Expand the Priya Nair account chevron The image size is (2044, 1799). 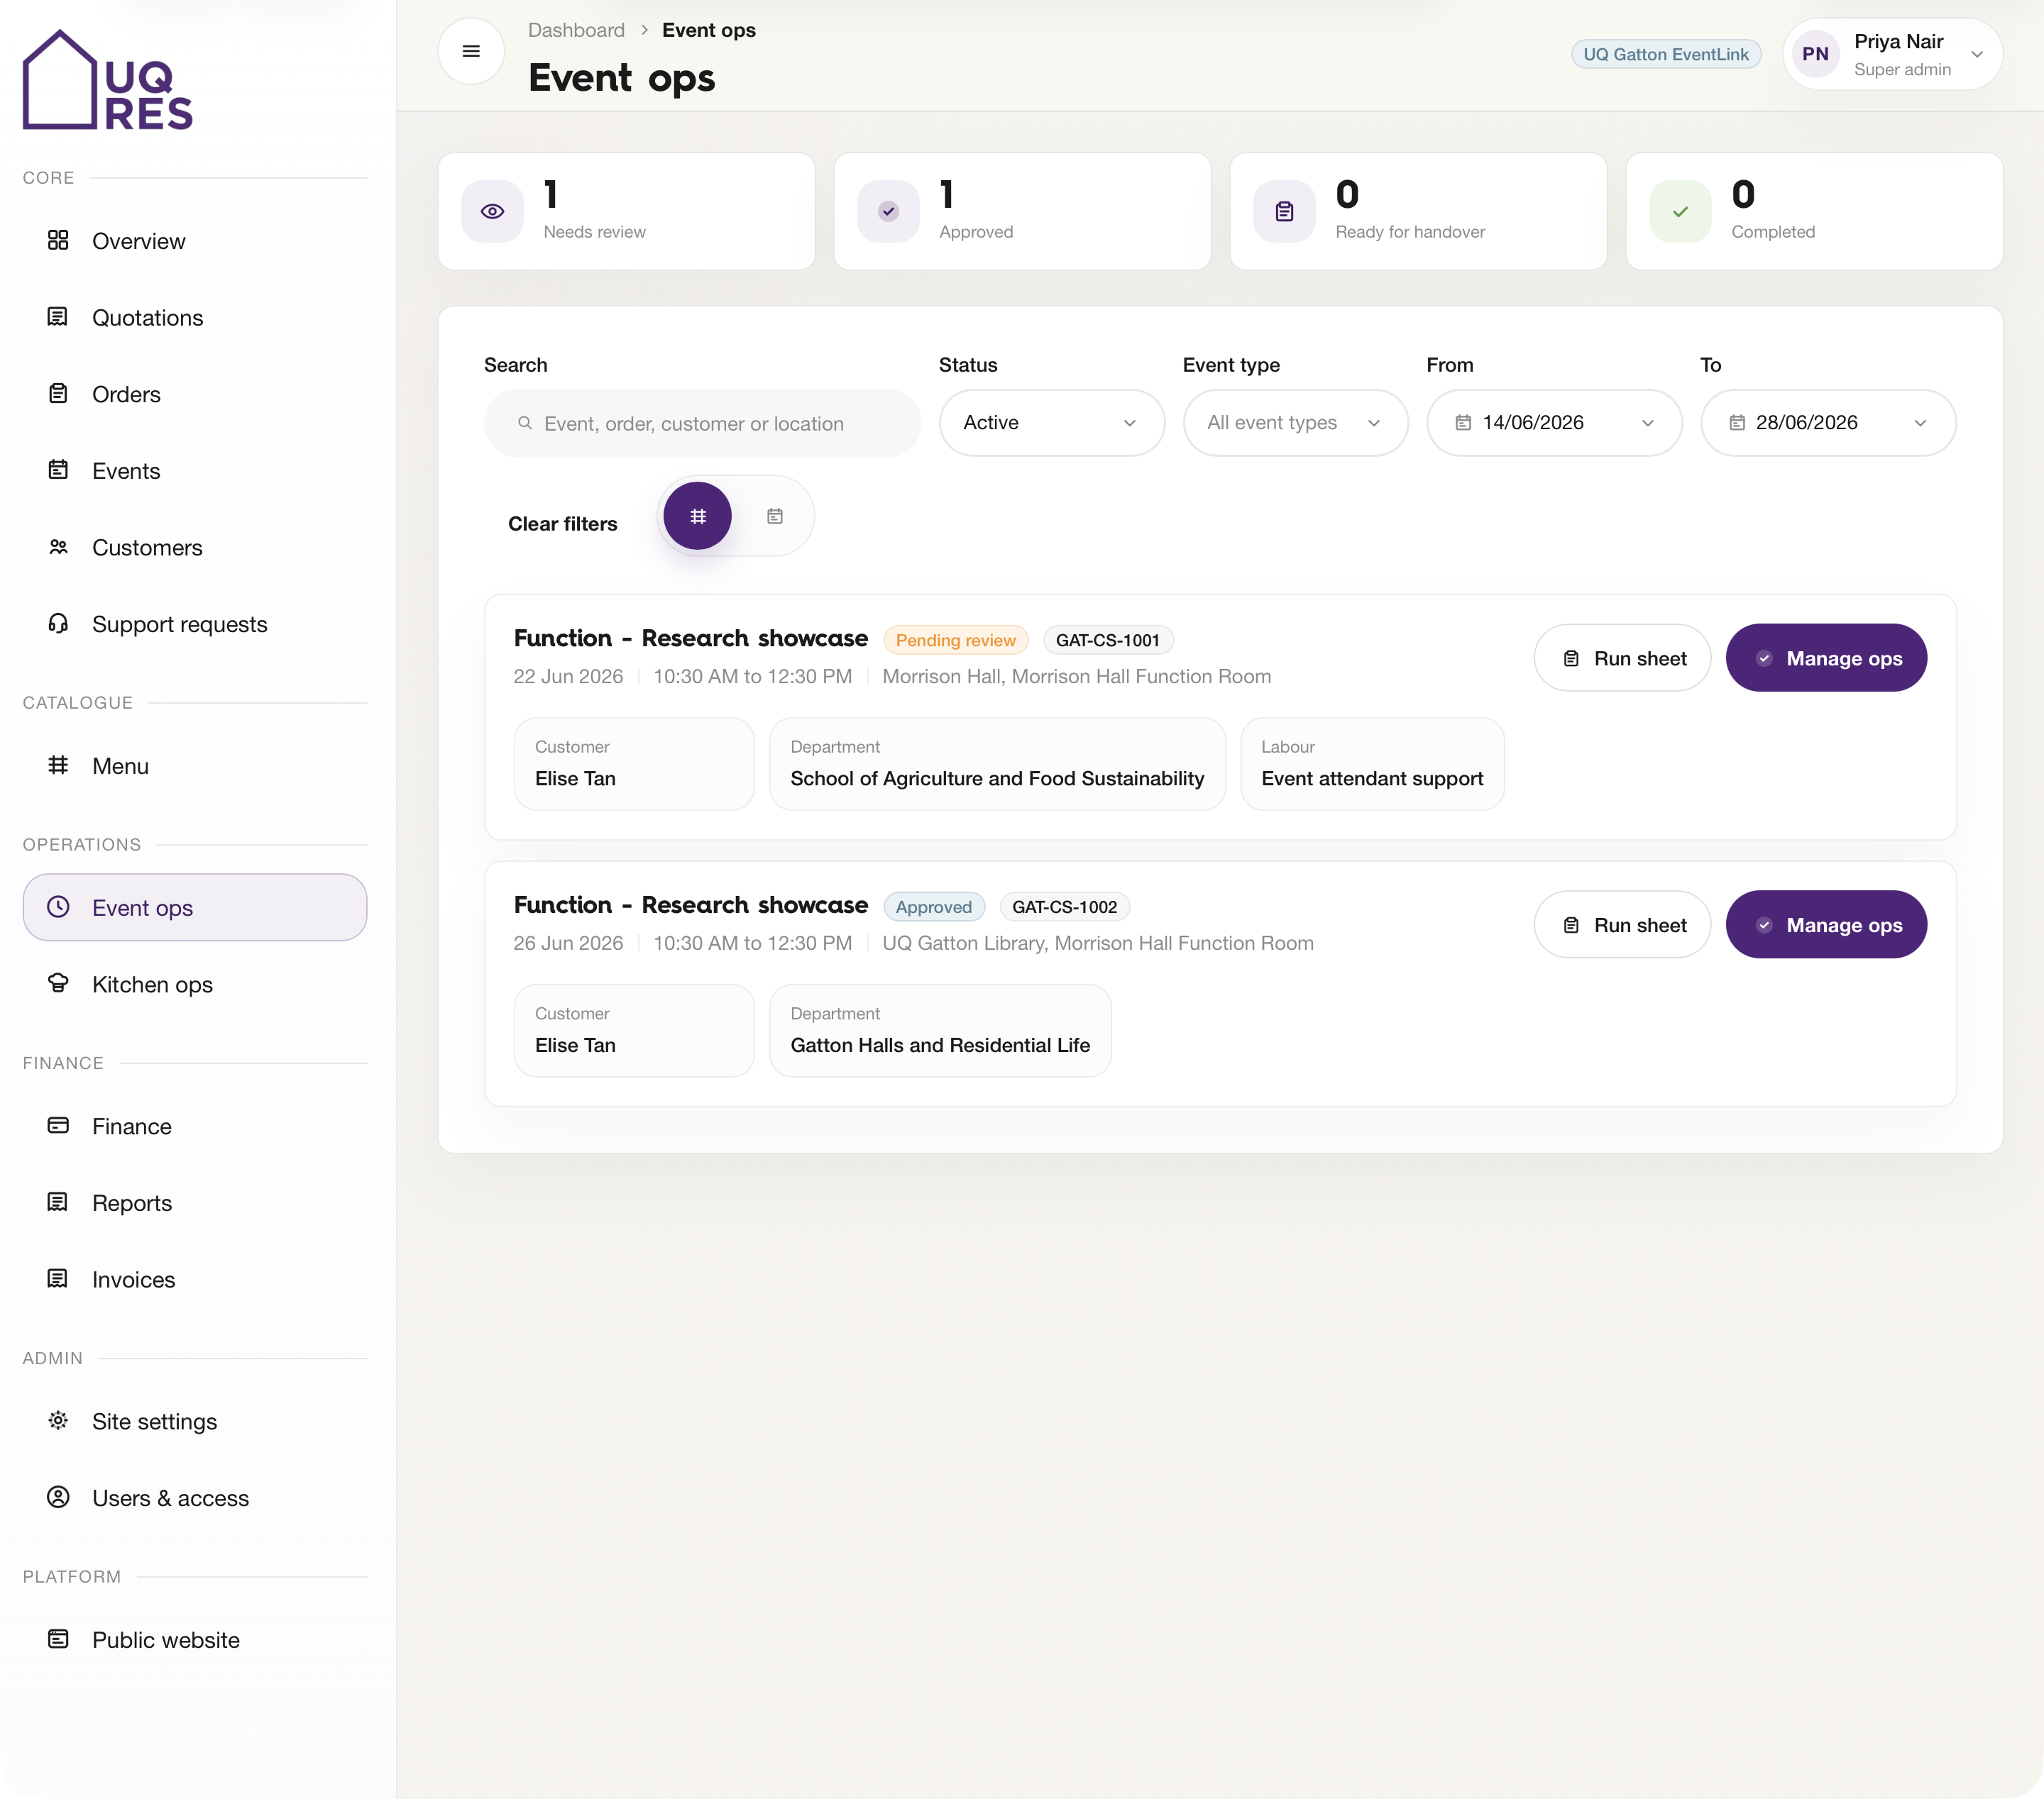[1977, 54]
